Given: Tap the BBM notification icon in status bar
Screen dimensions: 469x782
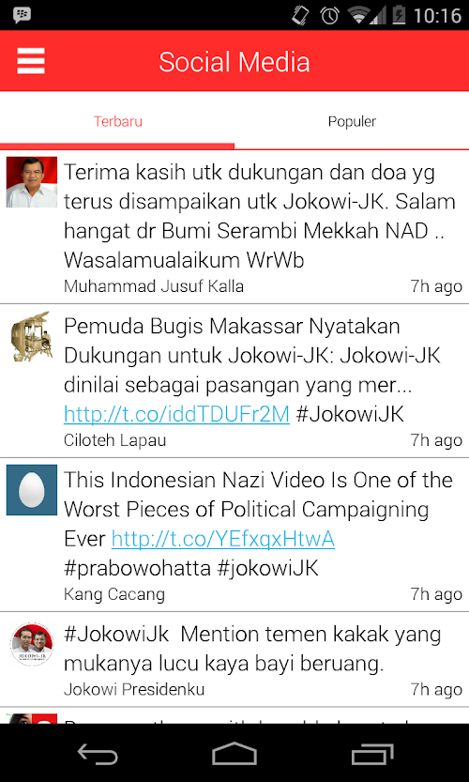Looking at the screenshot, I should (x=22, y=15).
